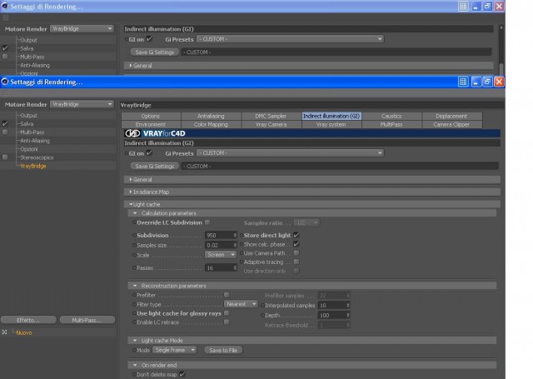Collapse Light cache section
The width and height of the screenshot is (533, 379).
pos(312,204)
